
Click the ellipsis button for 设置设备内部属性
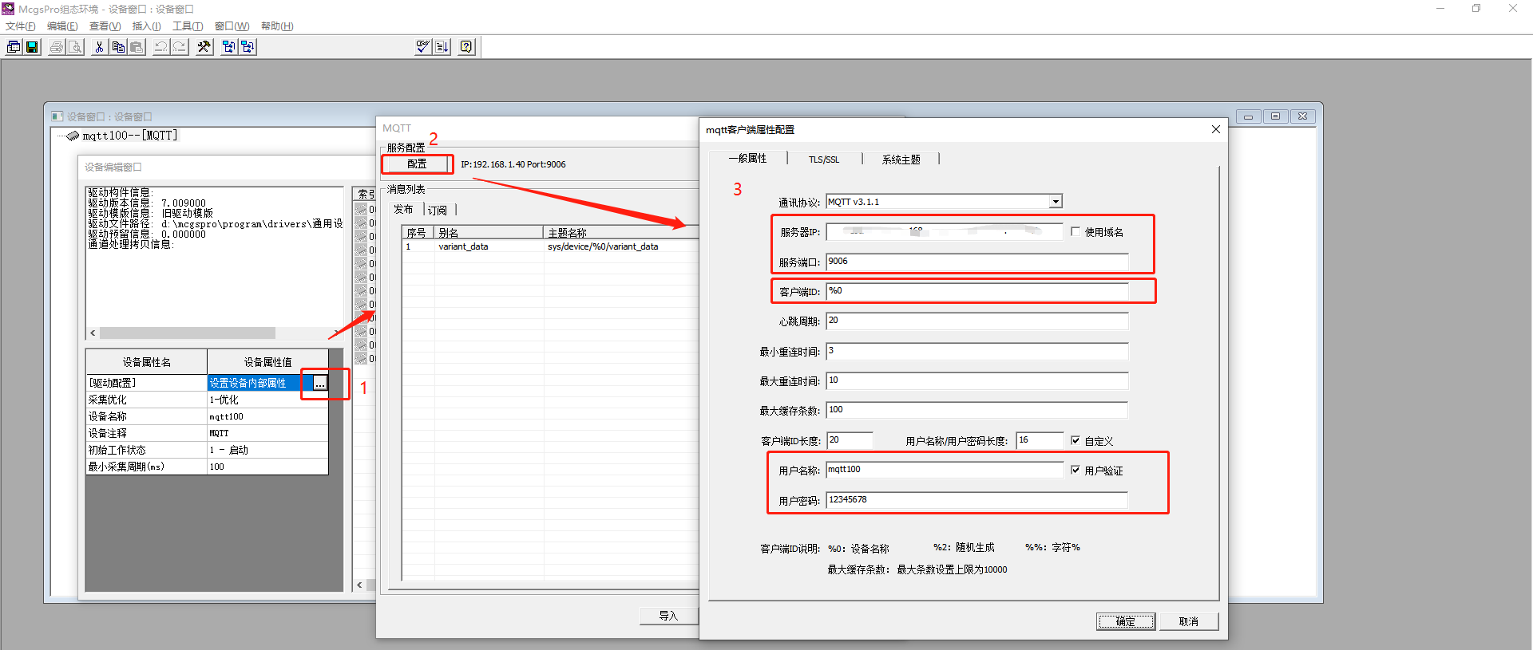click(x=319, y=384)
